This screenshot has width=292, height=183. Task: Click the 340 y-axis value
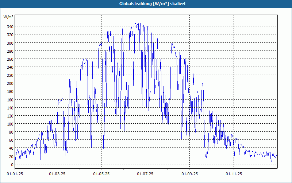[10, 27]
